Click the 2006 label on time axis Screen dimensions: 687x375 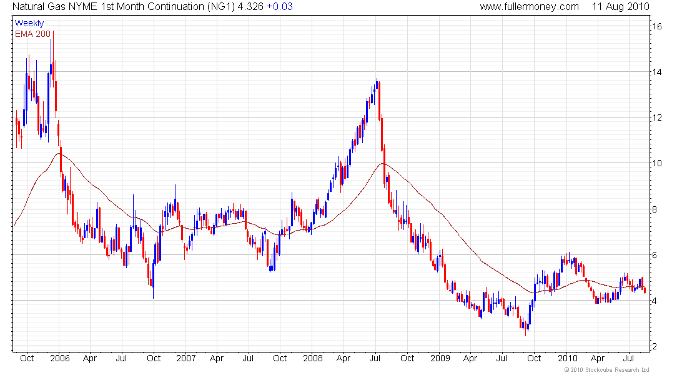pyautogui.click(x=59, y=358)
